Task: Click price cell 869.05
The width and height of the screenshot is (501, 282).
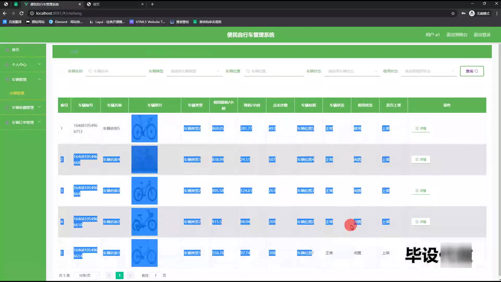Action: (218, 128)
